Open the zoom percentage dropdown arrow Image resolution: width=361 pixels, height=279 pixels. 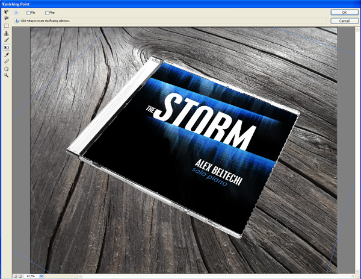click(41, 276)
